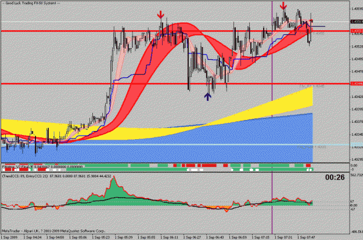Click the 1.43395 price axis label

357,109
